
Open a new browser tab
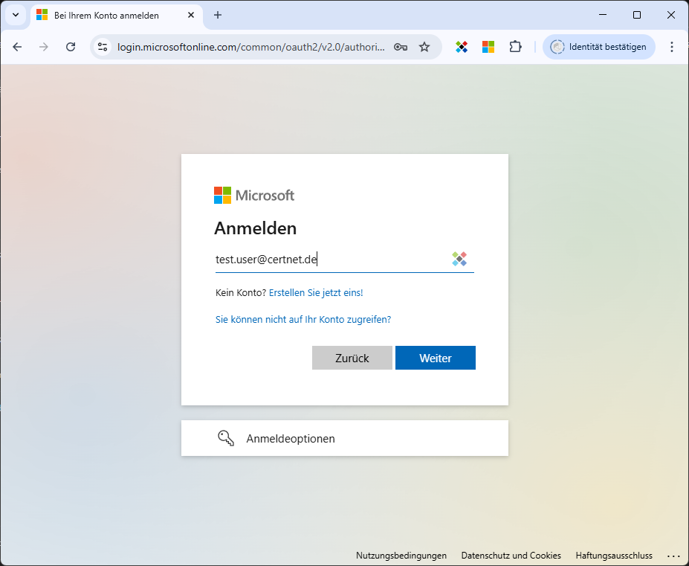pyautogui.click(x=218, y=15)
